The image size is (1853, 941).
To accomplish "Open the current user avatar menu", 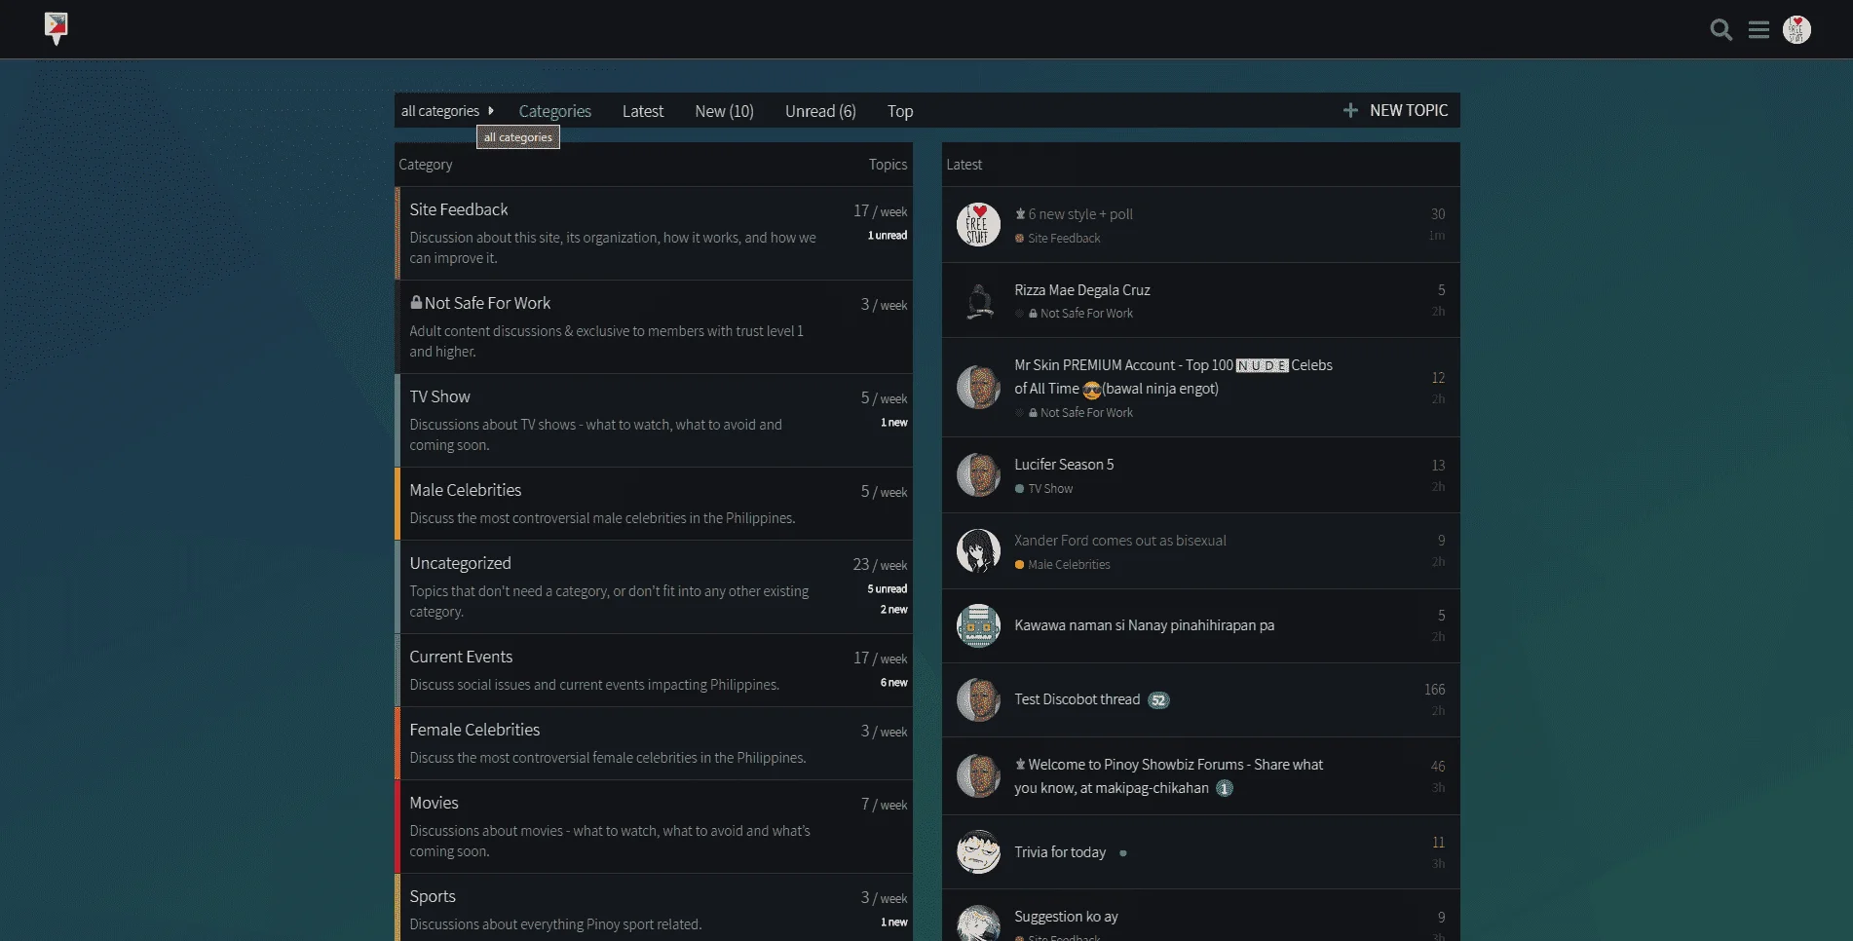I will tap(1796, 30).
